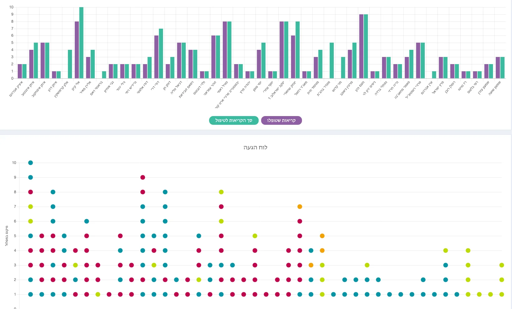Click the purple bar for נועם כהן
512x309 pixels.
pyautogui.click(x=361, y=46)
